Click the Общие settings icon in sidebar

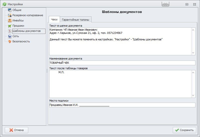click(x=10, y=10)
